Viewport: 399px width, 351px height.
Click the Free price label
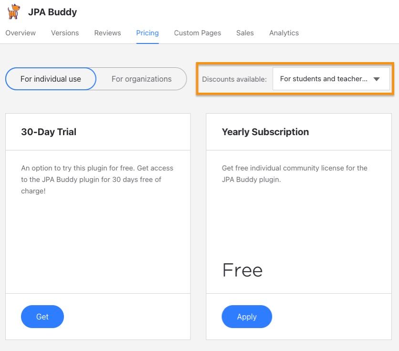242,270
